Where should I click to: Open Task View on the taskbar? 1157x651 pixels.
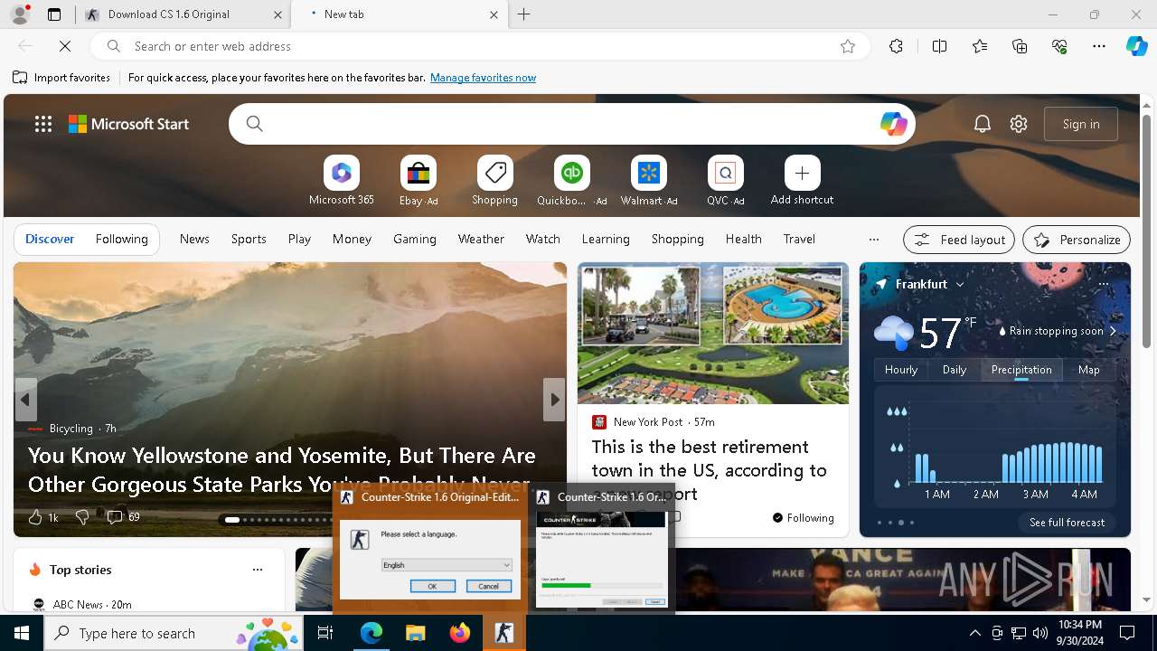pyautogui.click(x=325, y=633)
